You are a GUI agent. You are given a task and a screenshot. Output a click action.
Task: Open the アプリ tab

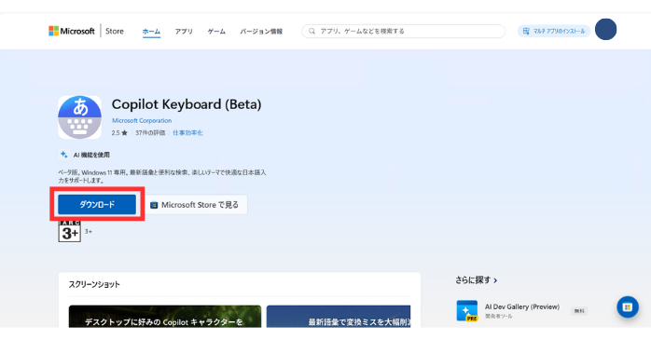(184, 32)
